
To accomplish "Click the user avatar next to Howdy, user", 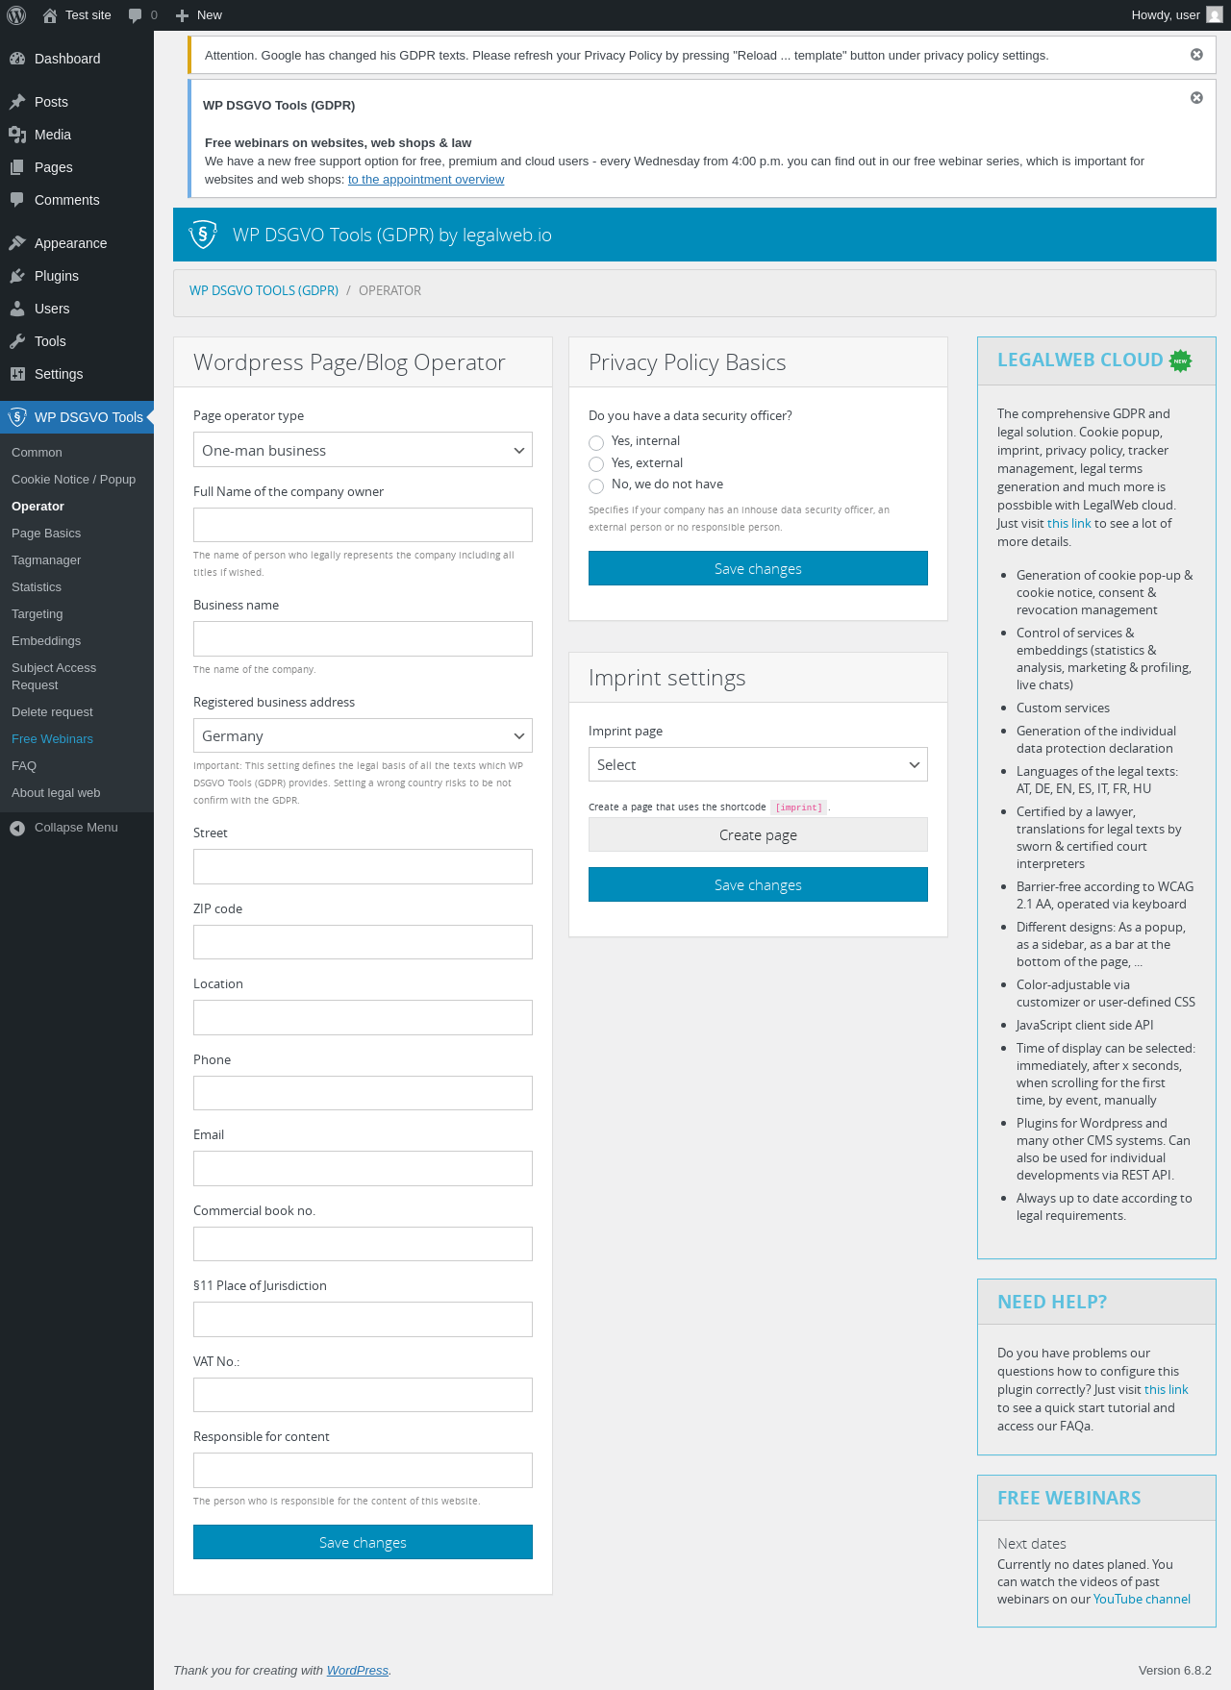I will (1215, 15).
